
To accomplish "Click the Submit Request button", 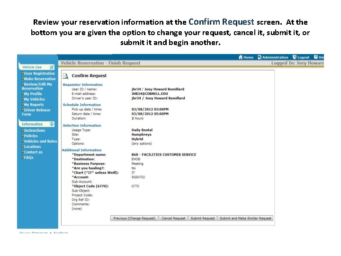I will (x=203, y=218).
